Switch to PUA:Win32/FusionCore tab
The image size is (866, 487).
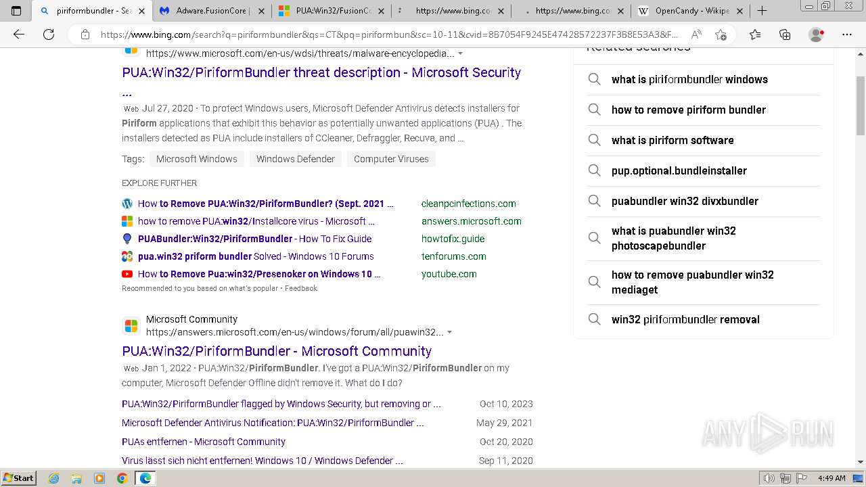tap(332, 11)
